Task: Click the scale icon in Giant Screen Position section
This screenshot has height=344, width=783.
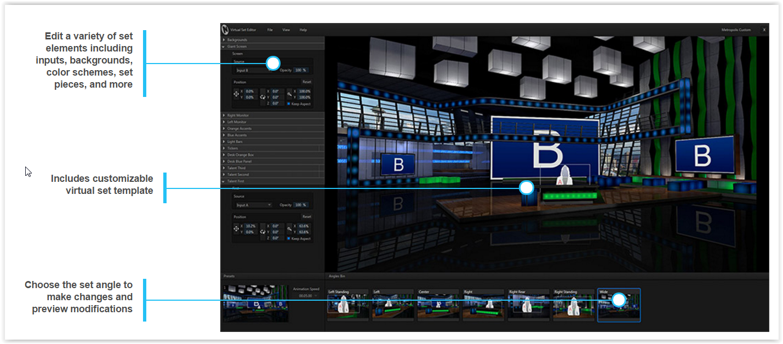Action: point(290,94)
